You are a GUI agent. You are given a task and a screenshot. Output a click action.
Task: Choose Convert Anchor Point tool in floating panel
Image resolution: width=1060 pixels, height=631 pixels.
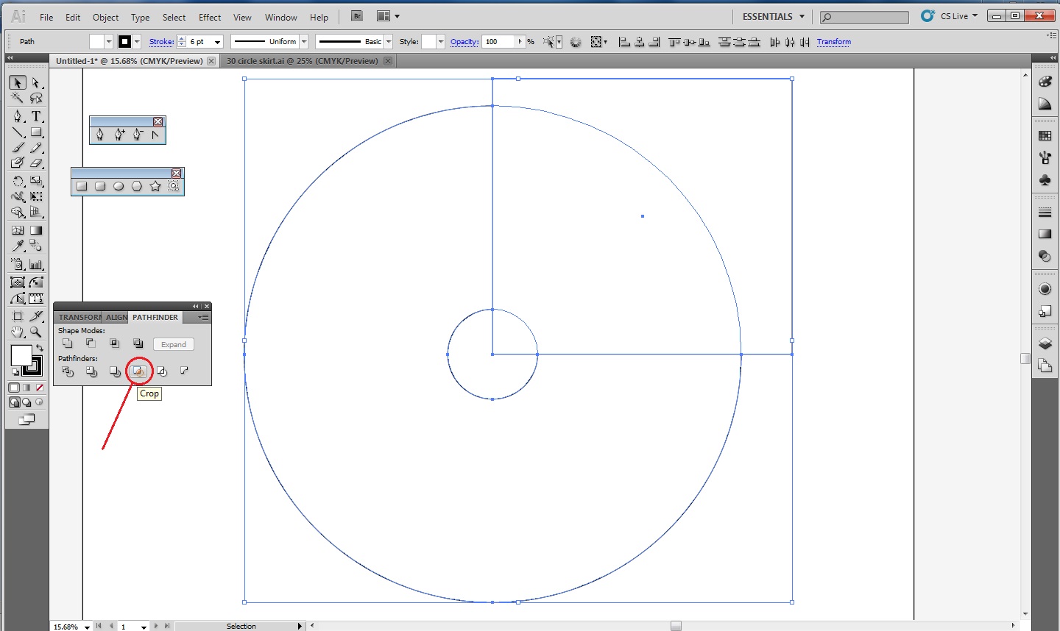pos(155,135)
